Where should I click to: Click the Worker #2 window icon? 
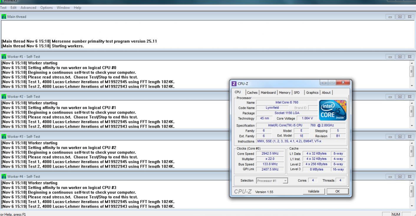[4, 97]
